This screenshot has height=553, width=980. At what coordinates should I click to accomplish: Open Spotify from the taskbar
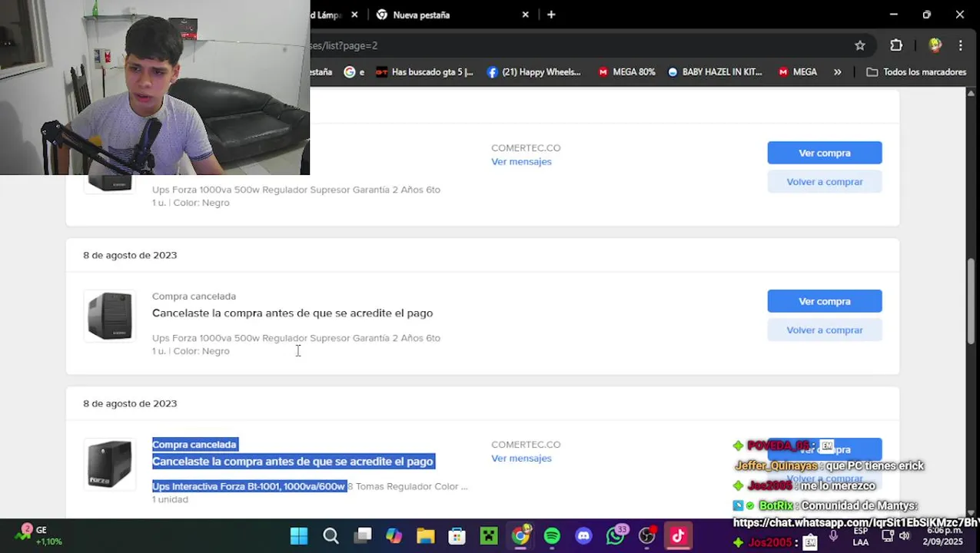click(552, 535)
